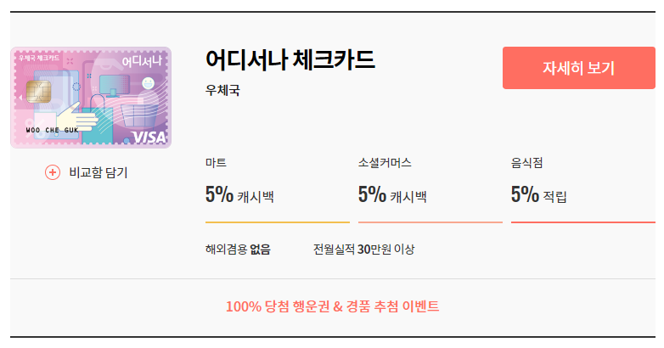Click the 어디서나 체크카드 title
The image size is (664, 348).
[x=290, y=60]
